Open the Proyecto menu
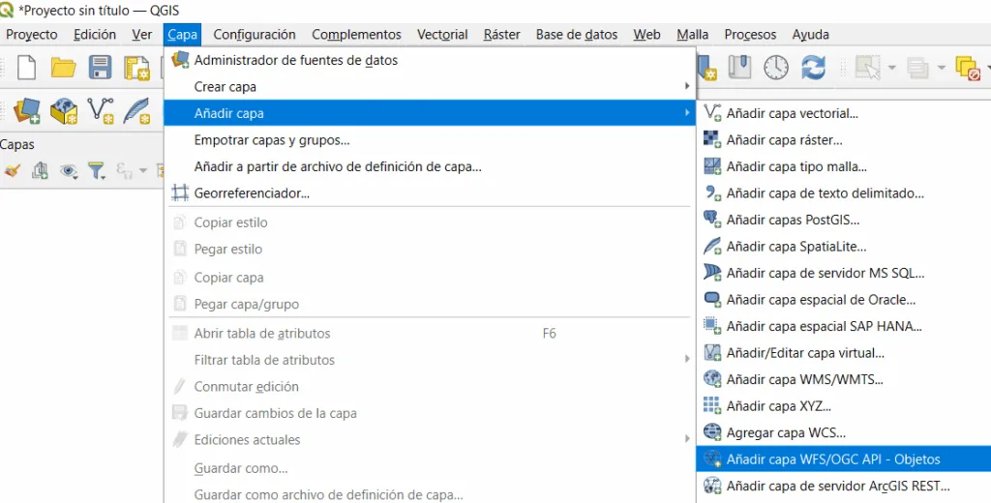This screenshot has width=991, height=503. tap(32, 34)
